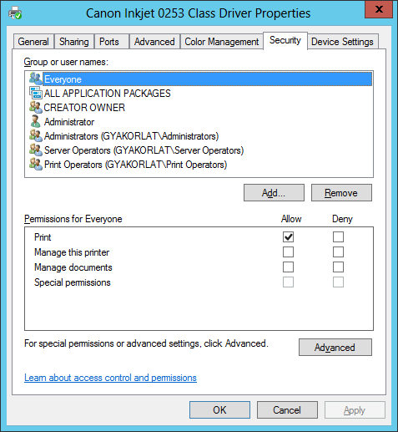Select the Security tab
This screenshot has height=432, width=398.
(x=285, y=40)
